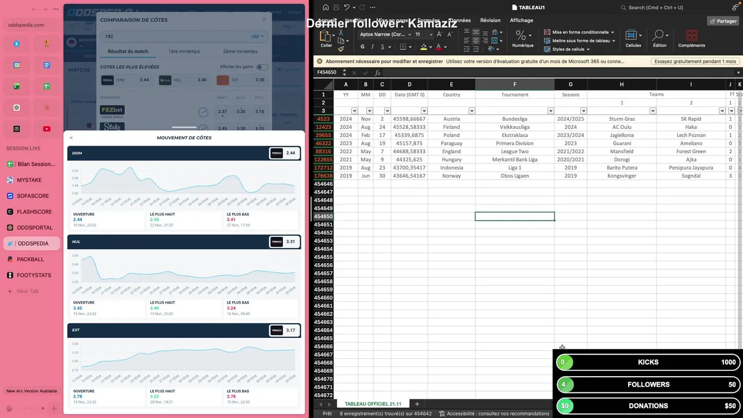The width and height of the screenshot is (743, 418).
Task: Open SOFASCORE tab in Arc sidebar
Action: click(x=32, y=196)
